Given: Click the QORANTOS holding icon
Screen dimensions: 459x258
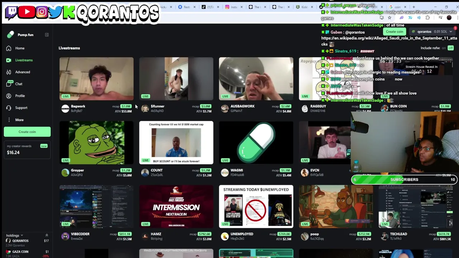Looking at the screenshot, I should pyautogui.click(x=8, y=241).
